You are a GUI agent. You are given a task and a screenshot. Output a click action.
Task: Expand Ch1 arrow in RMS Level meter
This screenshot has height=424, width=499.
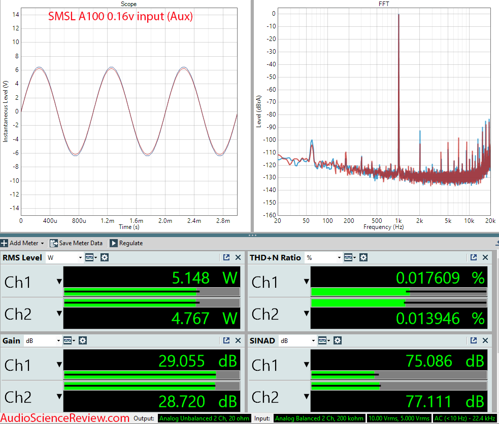pos(59,281)
